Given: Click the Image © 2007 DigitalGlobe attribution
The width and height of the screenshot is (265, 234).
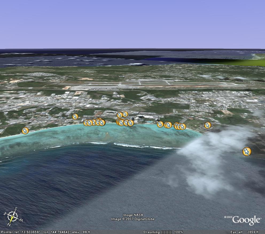Looking at the screenshot, I should coord(133,219).
